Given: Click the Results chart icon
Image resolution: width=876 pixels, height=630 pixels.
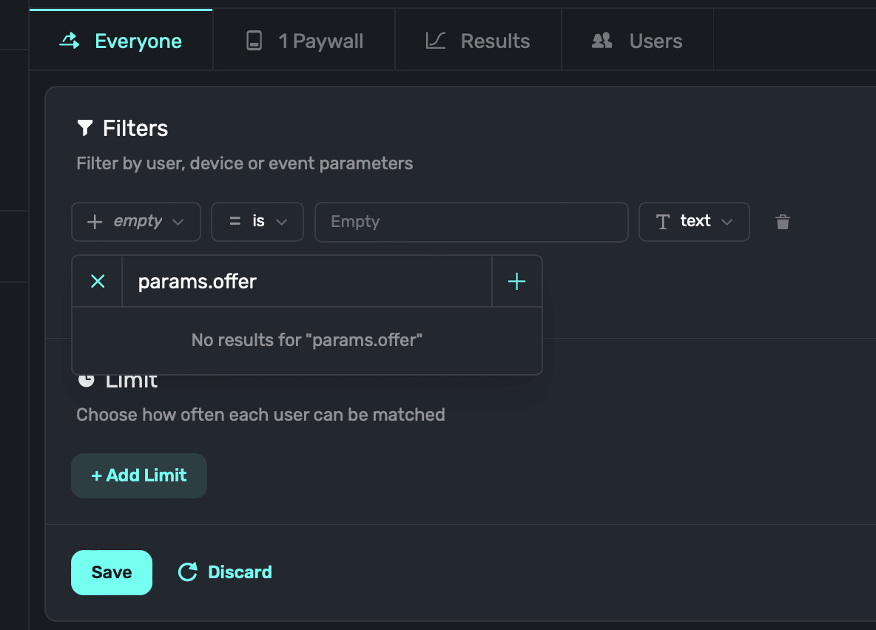Looking at the screenshot, I should tap(436, 41).
